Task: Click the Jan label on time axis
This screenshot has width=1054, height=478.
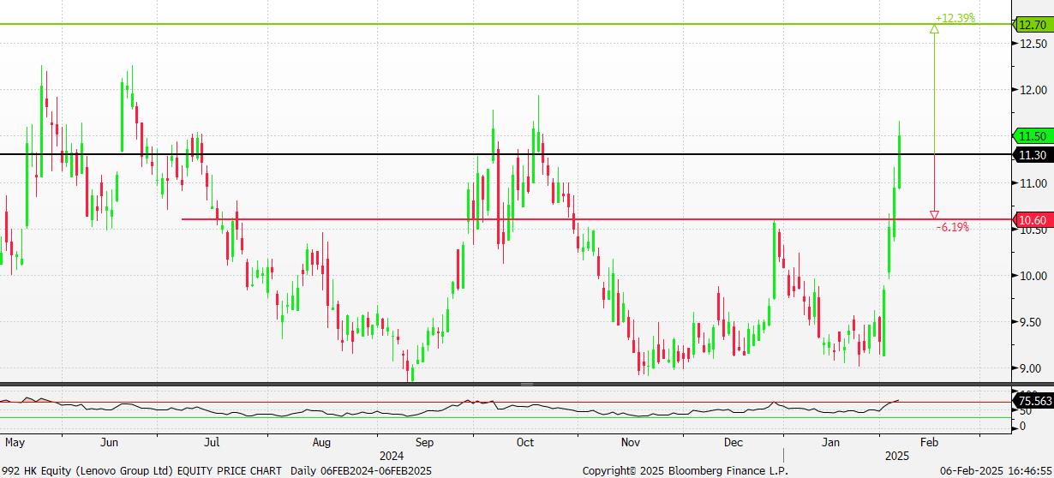Action: point(830,443)
